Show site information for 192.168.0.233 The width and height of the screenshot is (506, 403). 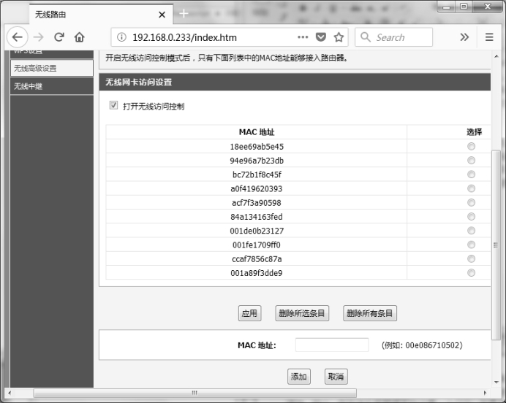121,37
